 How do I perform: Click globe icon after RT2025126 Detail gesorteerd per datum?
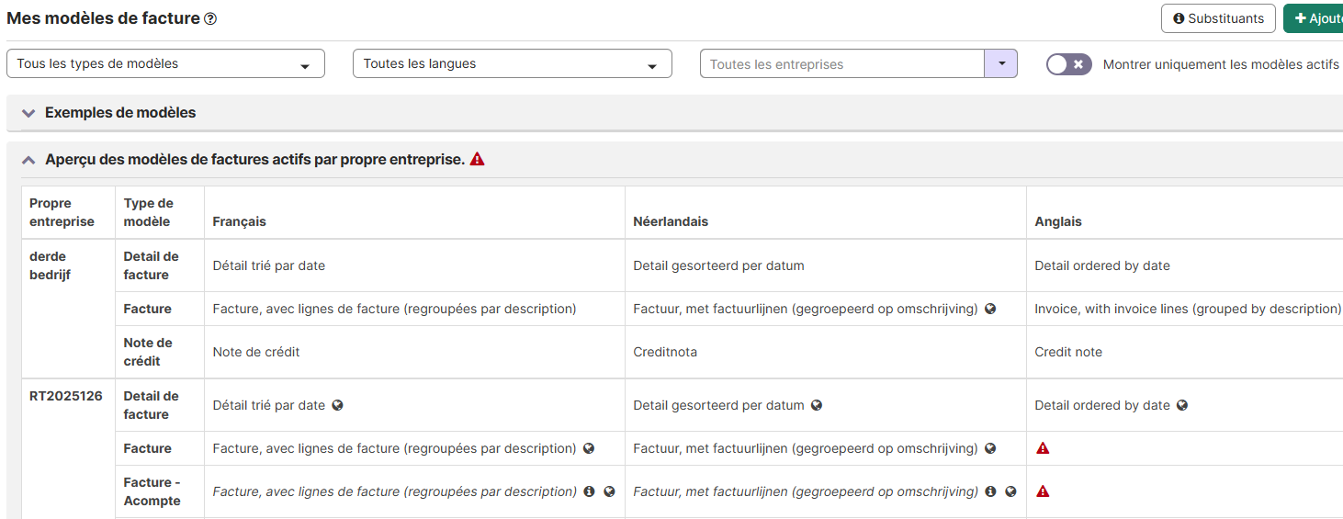coord(816,405)
